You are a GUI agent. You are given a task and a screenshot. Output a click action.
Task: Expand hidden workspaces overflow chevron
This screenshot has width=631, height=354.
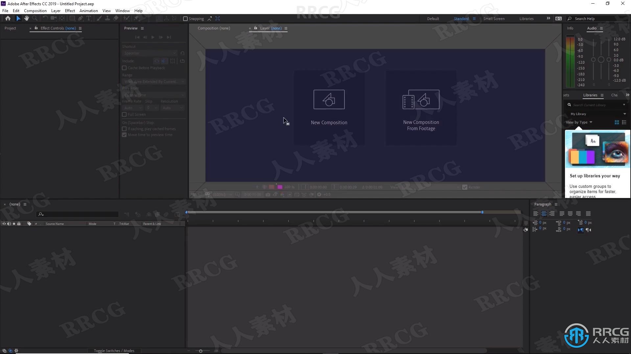548,18
